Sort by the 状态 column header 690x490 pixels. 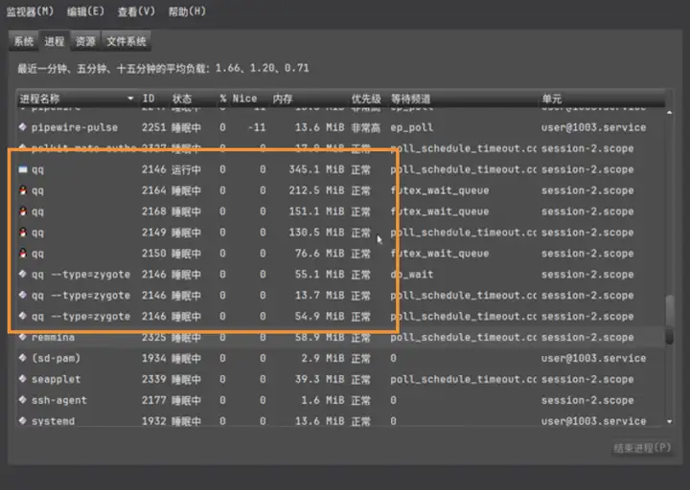pos(182,98)
